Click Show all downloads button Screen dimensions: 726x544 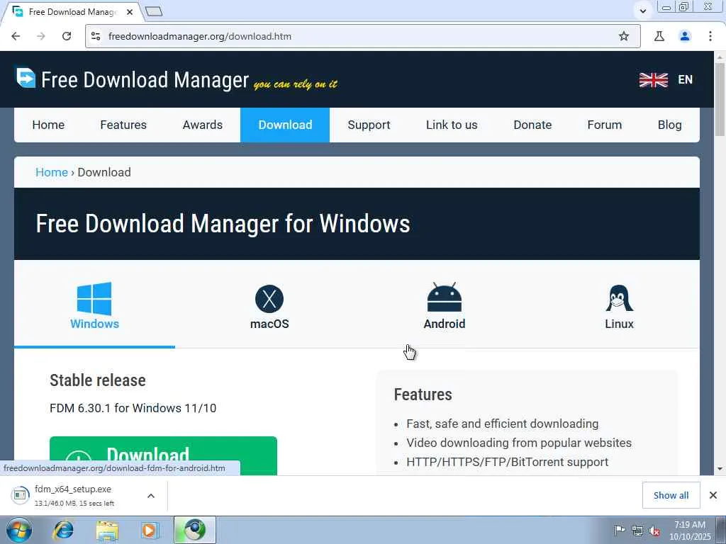coord(671,495)
